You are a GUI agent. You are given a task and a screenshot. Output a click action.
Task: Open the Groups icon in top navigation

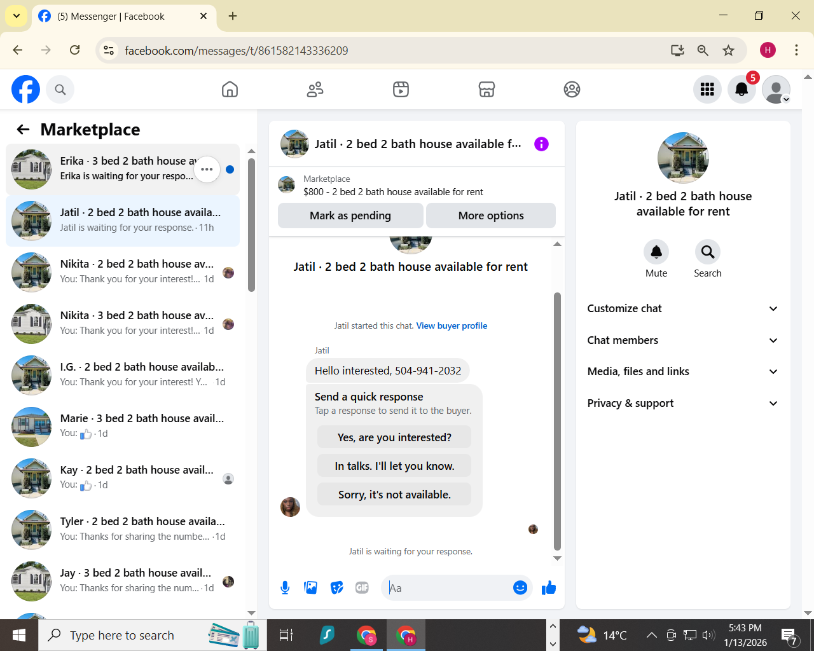pos(572,90)
